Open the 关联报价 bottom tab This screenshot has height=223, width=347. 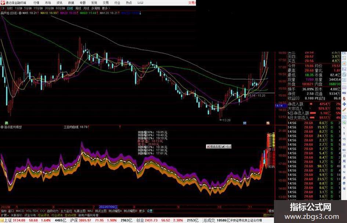pos(17,215)
